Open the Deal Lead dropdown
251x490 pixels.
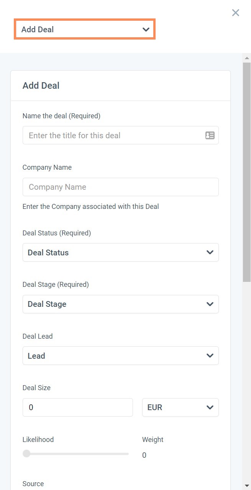[121, 356]
